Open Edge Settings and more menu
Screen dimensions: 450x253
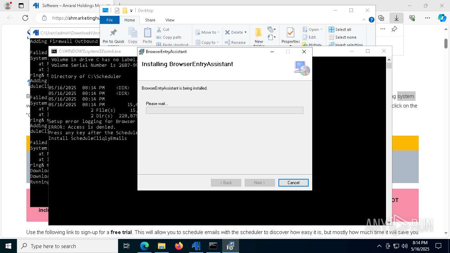tap(427, 18)
